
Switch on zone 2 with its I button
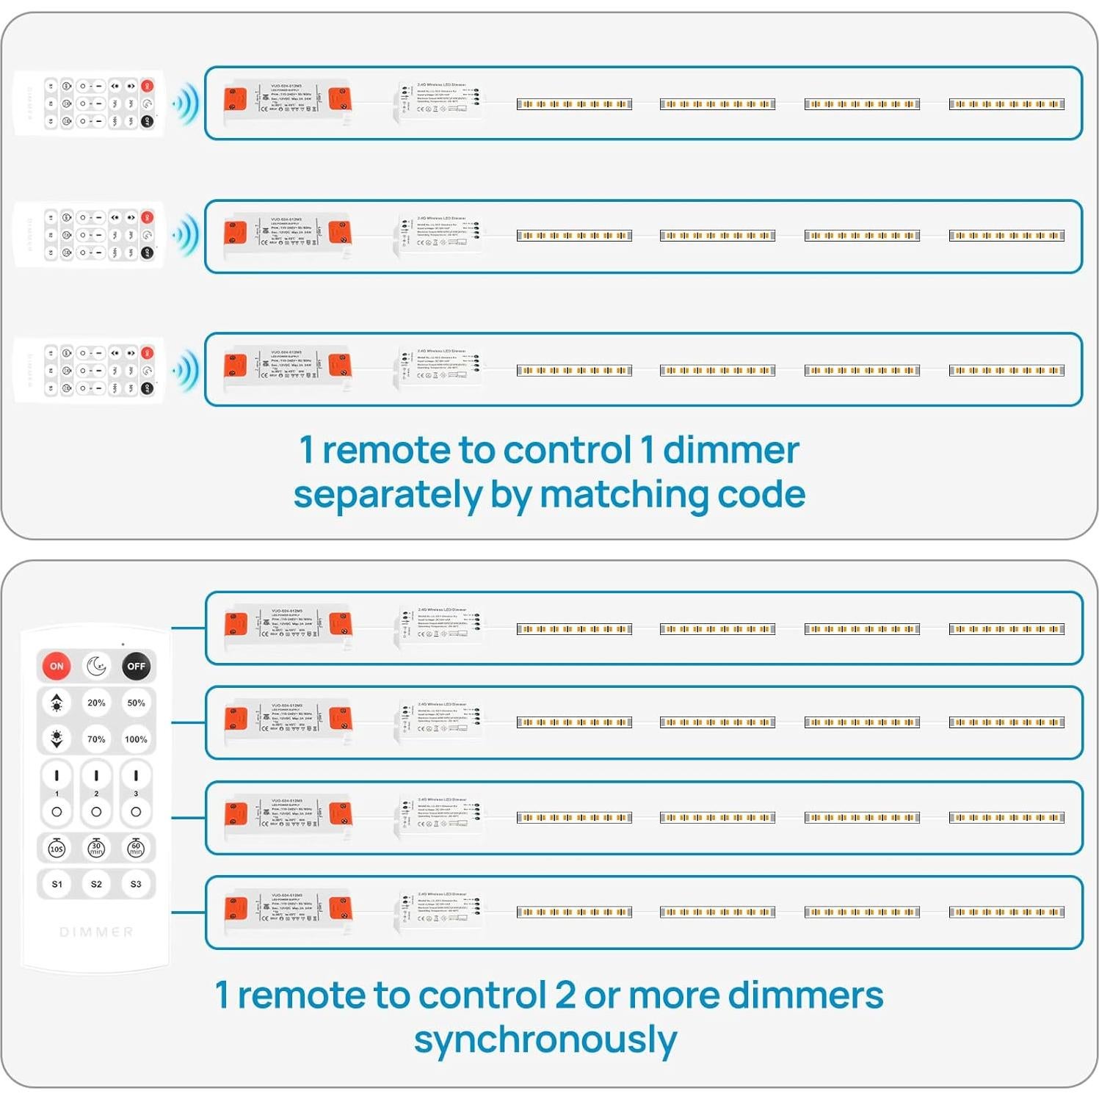pyautogui.click(x=96, y=776)
